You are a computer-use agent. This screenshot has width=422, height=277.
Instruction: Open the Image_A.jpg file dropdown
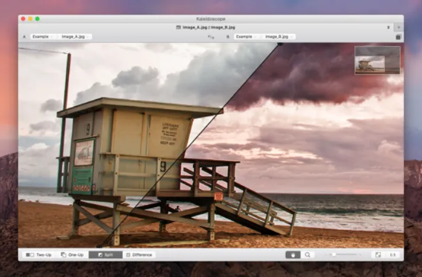point(75,36)
